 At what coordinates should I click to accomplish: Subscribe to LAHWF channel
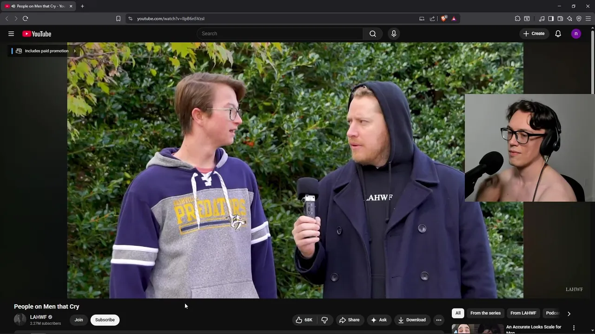(105, 320)
